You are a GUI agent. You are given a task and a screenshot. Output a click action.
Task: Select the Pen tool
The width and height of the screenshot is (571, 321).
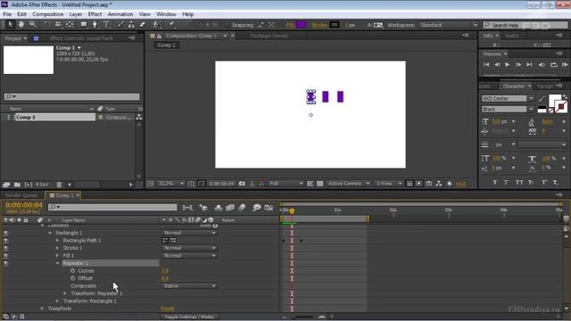(95, 24)
